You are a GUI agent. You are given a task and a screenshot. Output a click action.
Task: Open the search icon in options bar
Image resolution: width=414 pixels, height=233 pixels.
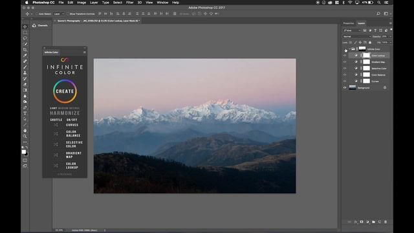pos(378,14)
